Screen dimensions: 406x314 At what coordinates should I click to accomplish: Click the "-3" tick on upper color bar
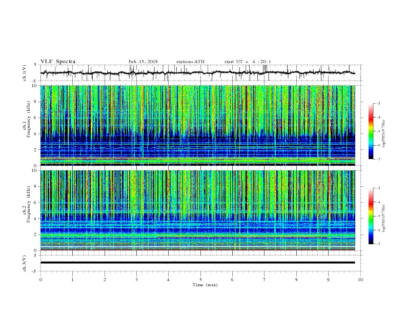pos(378,103)
